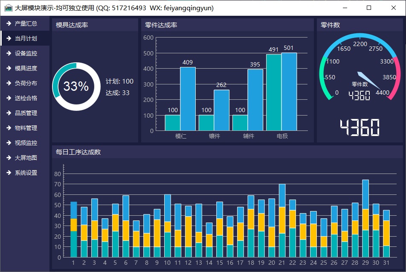The image size is (406, 272).
Task: Open the 当月计划 sidebar item
Action: click(x=26, y=38)
